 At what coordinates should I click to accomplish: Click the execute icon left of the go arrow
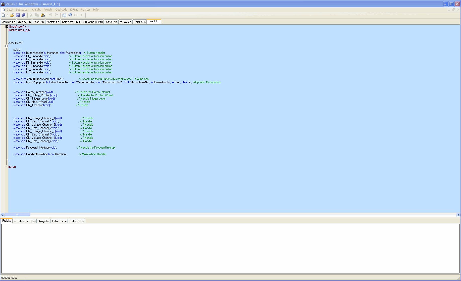[76, 15]
